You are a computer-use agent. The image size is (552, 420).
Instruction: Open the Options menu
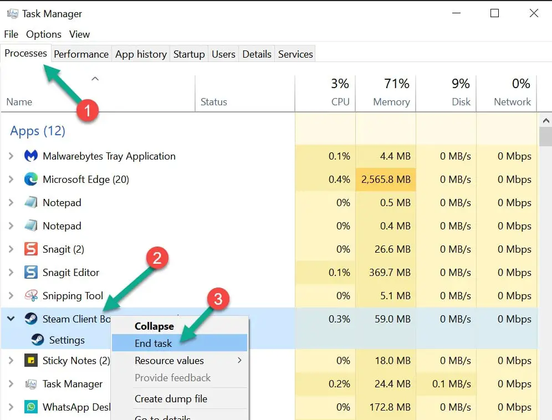click(x=44, y=34)
